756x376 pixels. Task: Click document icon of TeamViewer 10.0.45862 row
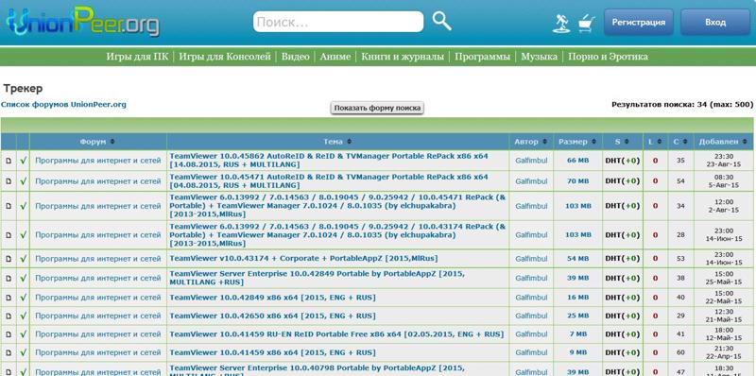[9, 161]
